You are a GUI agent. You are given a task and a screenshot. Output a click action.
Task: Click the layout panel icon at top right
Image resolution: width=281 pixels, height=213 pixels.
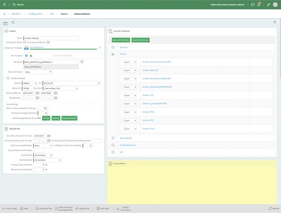[275, 22]
